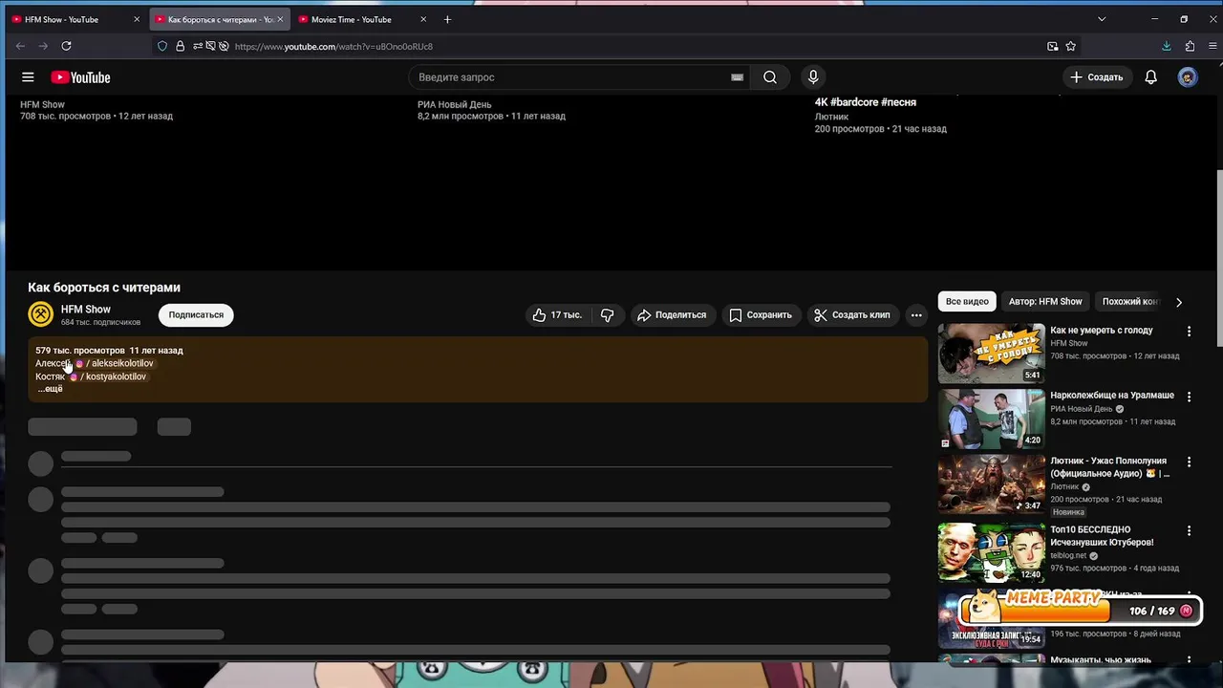Click the 'Создать' create button
The height and width of the screenshot is (688, 1223).
click(1096, 77)
